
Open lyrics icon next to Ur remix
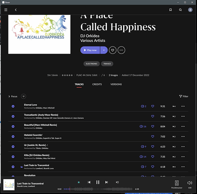click(x=47, y=145)
